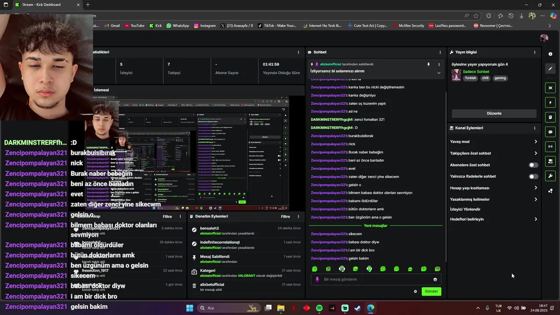
Task: Open File Explorer from taskbar
Action: pos(281,308)
